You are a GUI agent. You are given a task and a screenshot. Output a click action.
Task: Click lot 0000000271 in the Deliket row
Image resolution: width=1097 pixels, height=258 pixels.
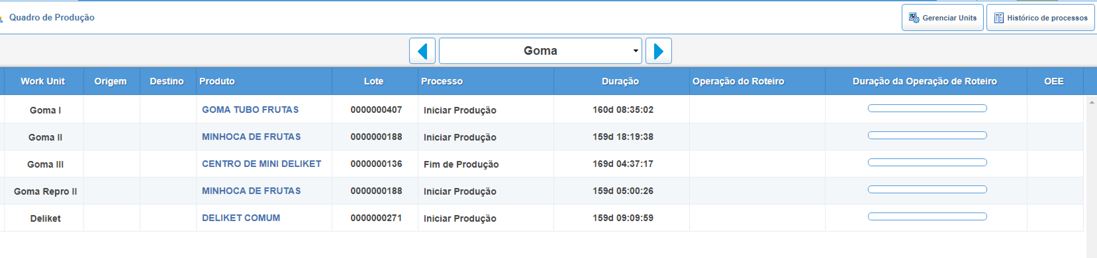click(376, 218)
